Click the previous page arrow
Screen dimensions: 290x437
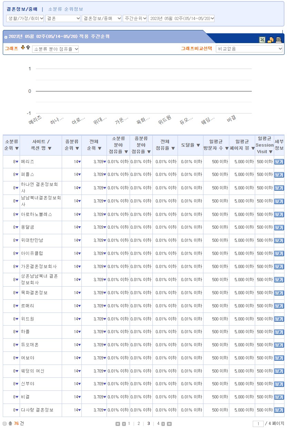click(x=124, y=424)
